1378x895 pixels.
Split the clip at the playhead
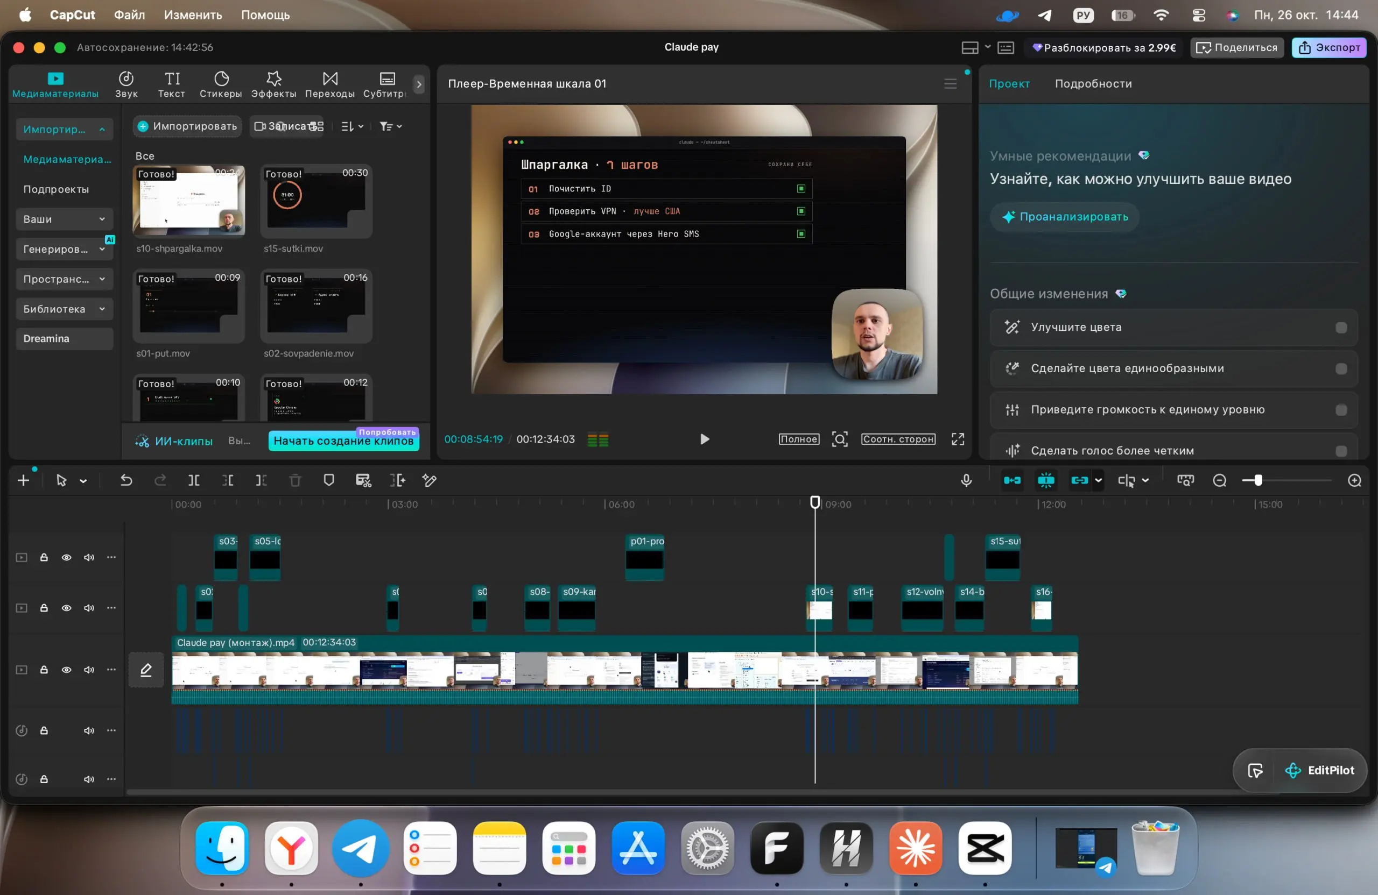click(194, 480)
